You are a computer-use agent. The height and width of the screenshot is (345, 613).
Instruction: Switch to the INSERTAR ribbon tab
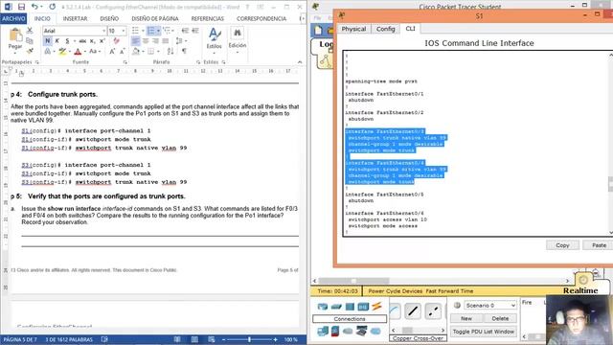pos(75,18)
